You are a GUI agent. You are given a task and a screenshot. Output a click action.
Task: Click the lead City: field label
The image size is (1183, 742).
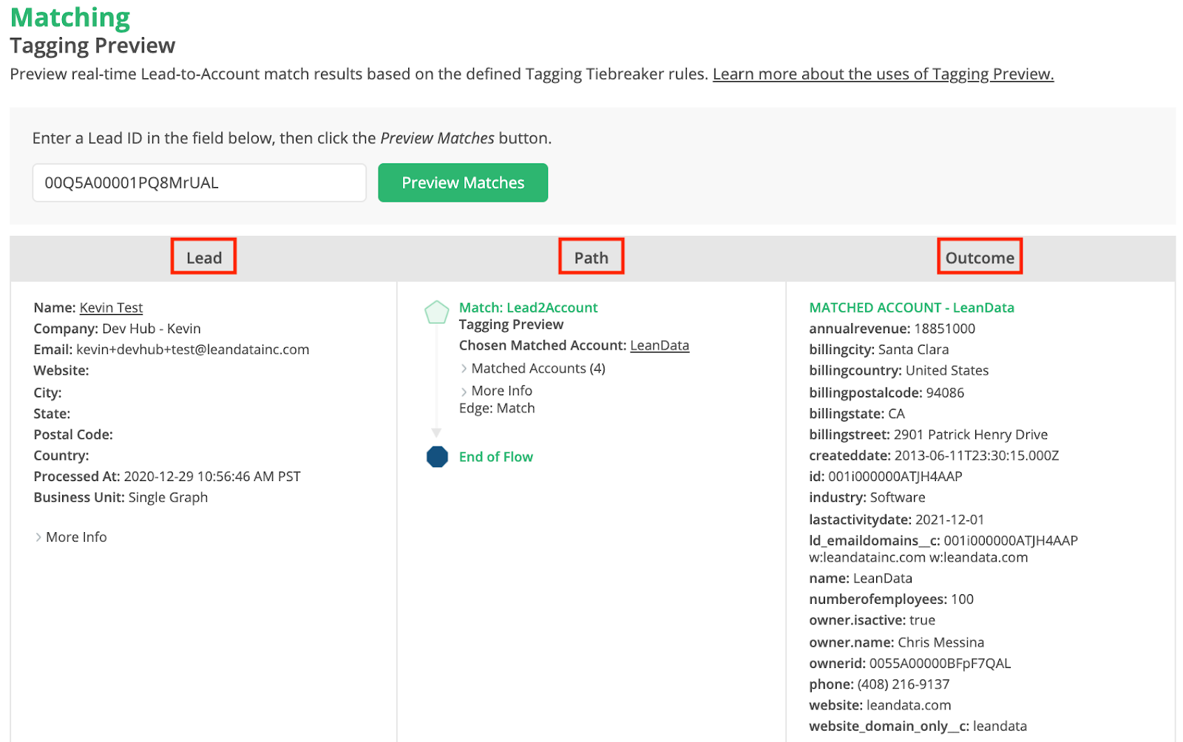(47, 392)
